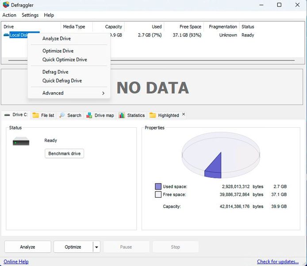Click the Defraggler app logo icon

click(x=6, y=5)
